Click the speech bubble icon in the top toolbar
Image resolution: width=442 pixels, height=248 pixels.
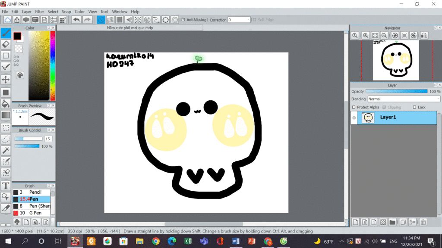click(26, 20)
